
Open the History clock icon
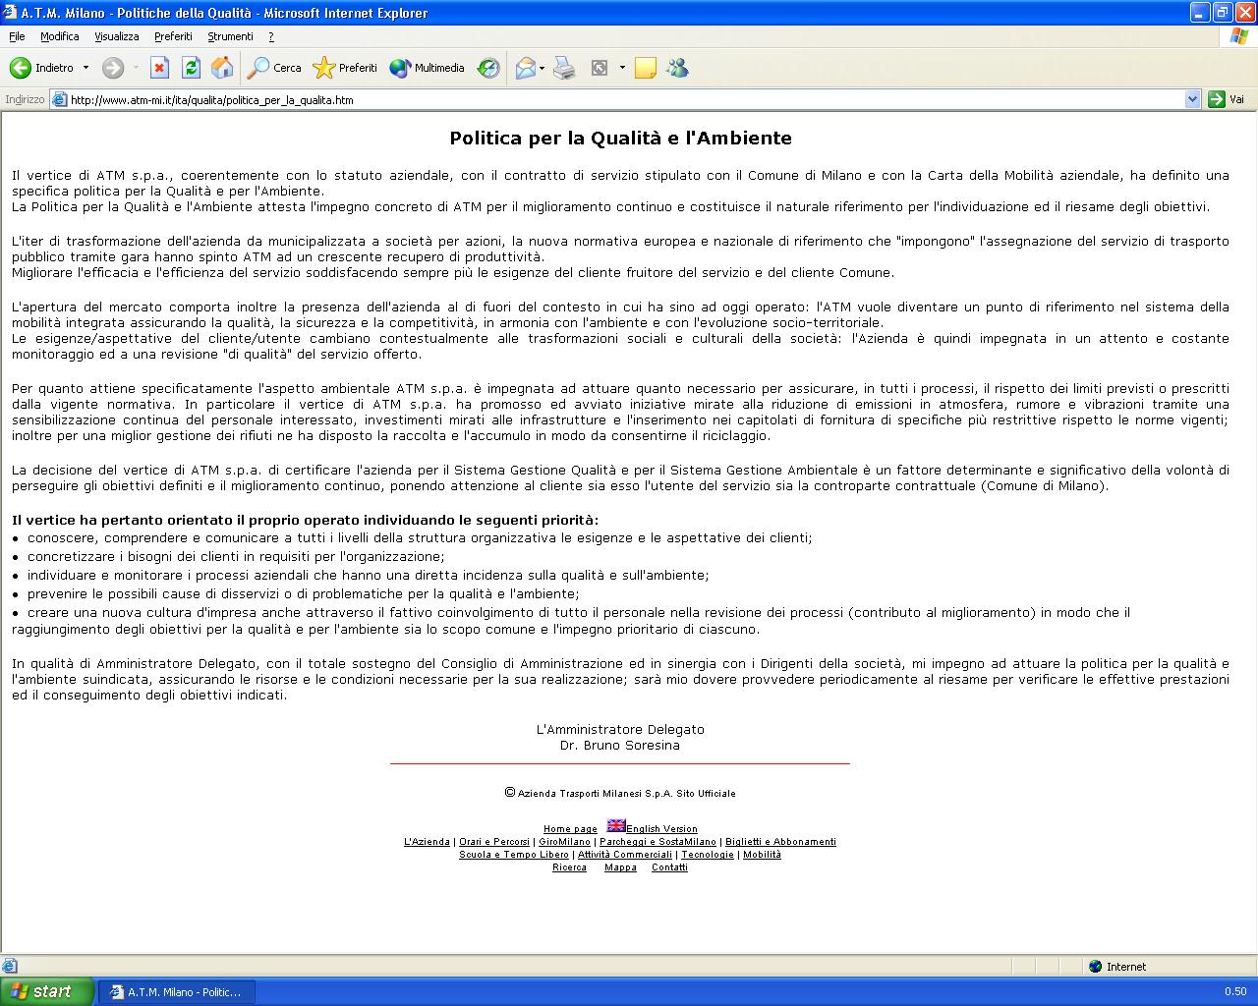pyautogui.click(x=488, y=68)
